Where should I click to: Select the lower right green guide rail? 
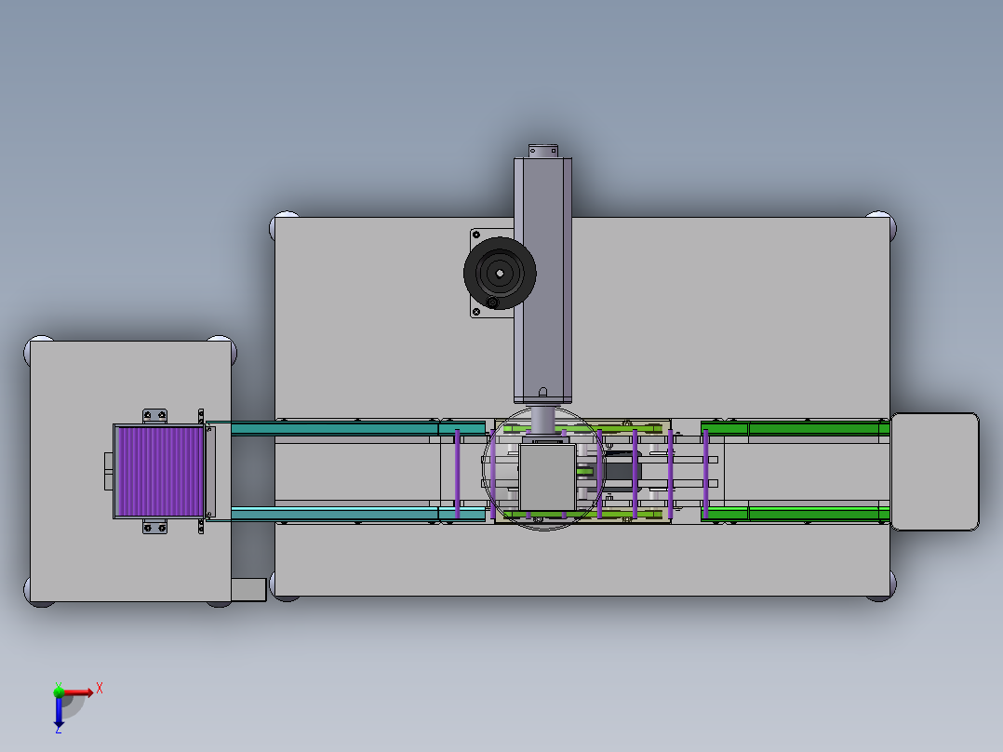pyautogui.click(x=796, y=514)
